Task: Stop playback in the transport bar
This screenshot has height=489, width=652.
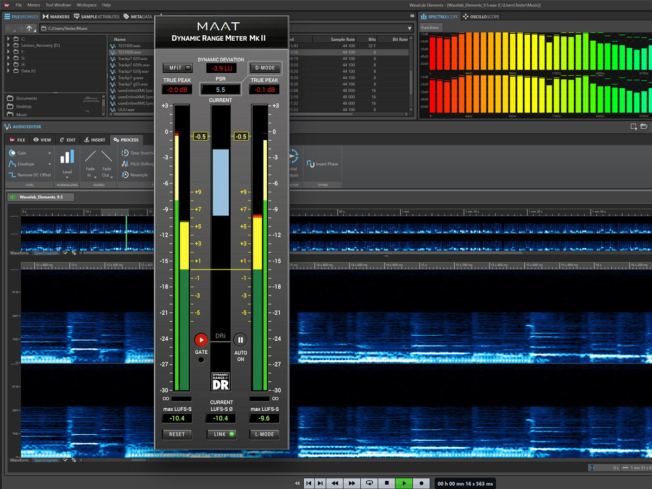Action: tap(387, 483)
